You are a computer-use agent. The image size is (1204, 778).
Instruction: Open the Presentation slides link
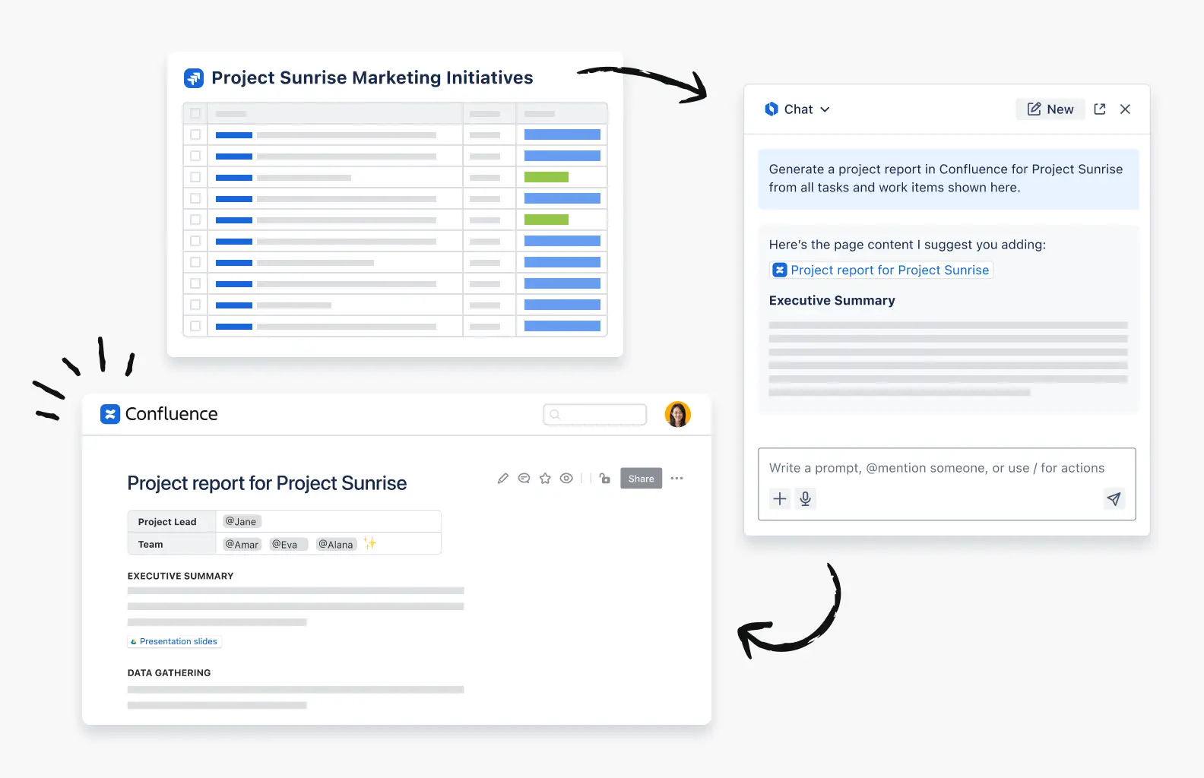(x=174, y=642)
